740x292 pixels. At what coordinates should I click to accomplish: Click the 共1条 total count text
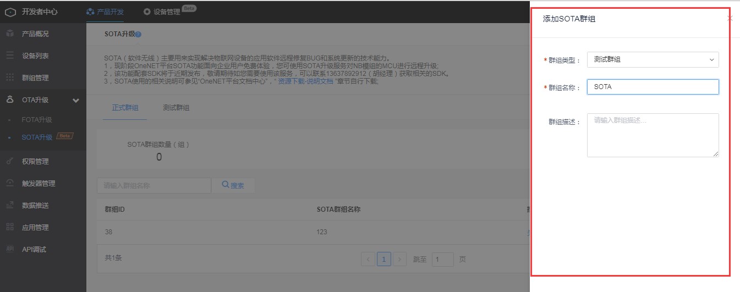coord(113,258)
